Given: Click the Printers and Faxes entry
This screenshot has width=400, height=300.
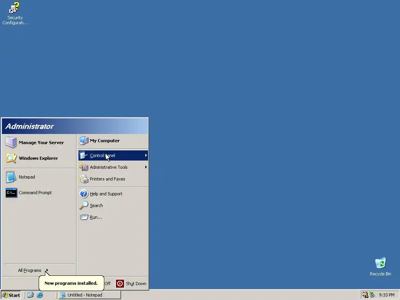Looking at the screenshot, I should point(113,179).
